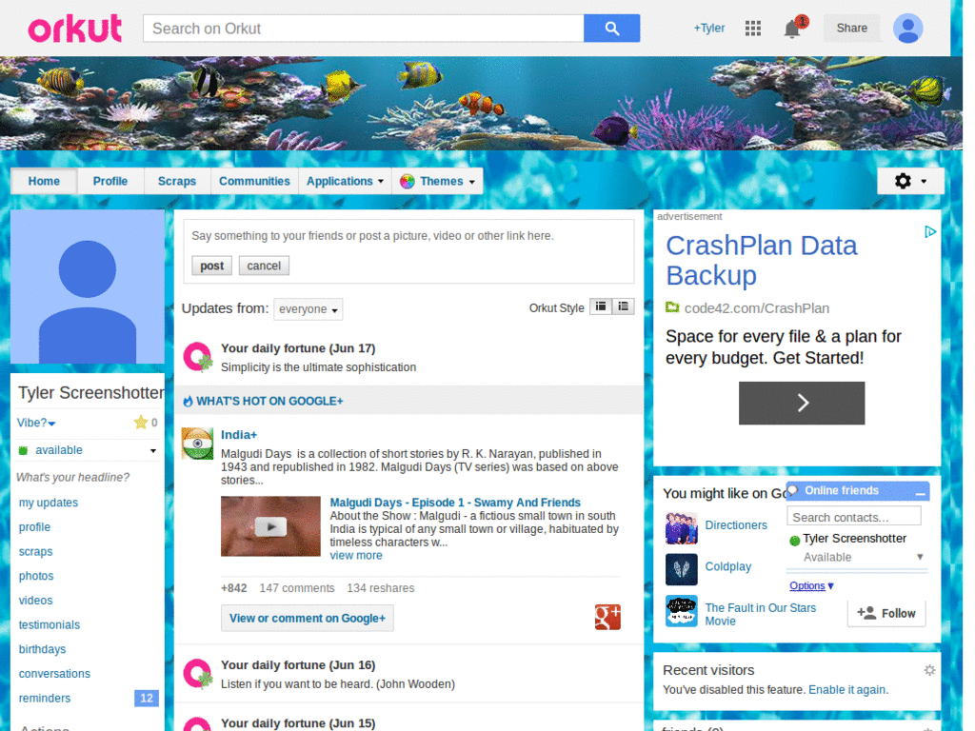
Task: Open the Profile tab
Action: [x=110, y=182]
